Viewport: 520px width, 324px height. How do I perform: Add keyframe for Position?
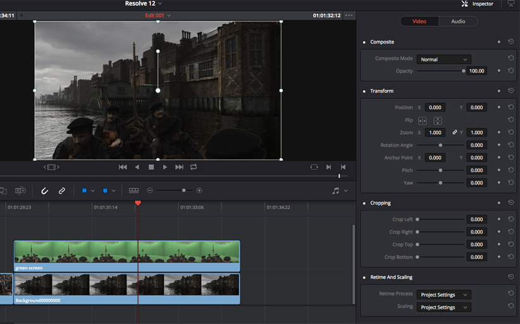(x=498, y=107)
